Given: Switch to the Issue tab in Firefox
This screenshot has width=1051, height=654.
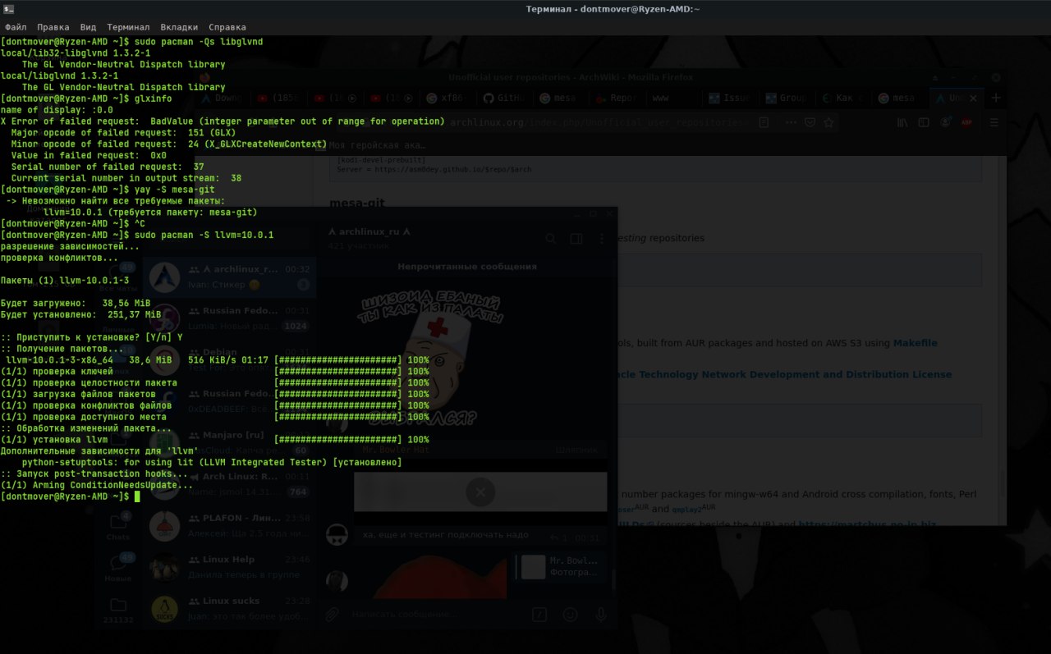Looking at the screenshot, I should coord(729,98).
